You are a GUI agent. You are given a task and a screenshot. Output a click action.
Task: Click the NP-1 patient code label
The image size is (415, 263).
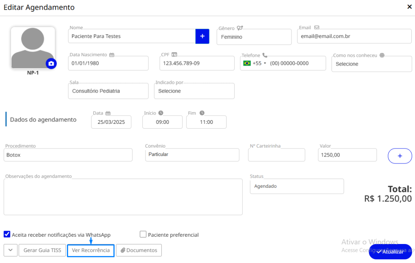point(33,73)
